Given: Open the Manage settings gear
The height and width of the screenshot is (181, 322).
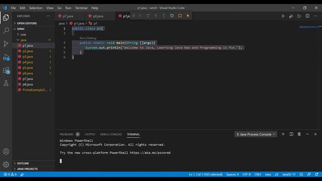Looking at the screenshot, I should [6, 164].
